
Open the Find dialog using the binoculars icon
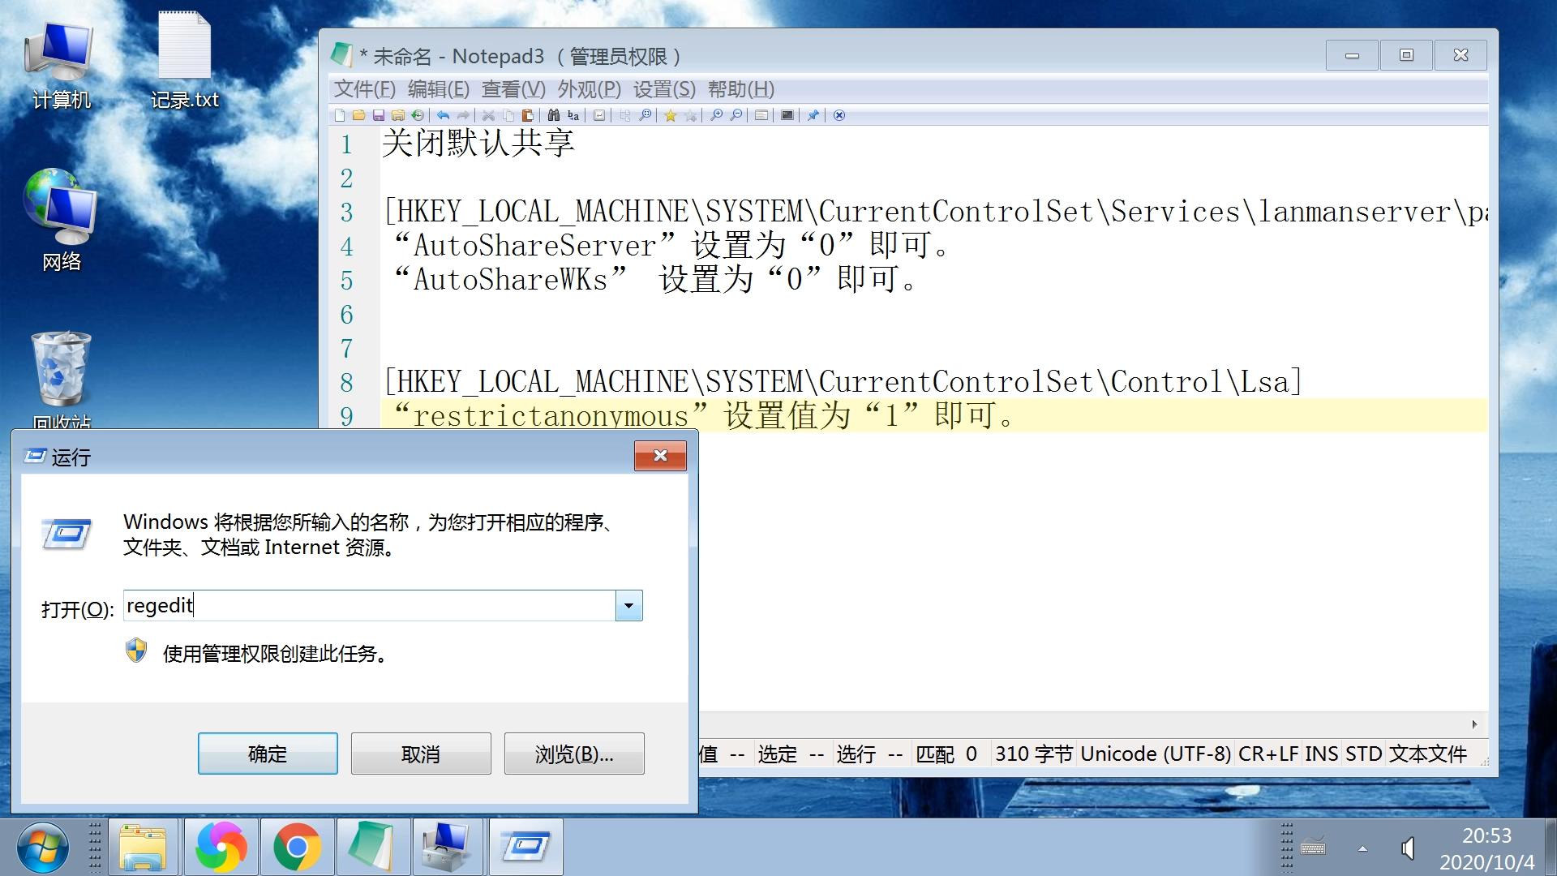tap(553, 115)
